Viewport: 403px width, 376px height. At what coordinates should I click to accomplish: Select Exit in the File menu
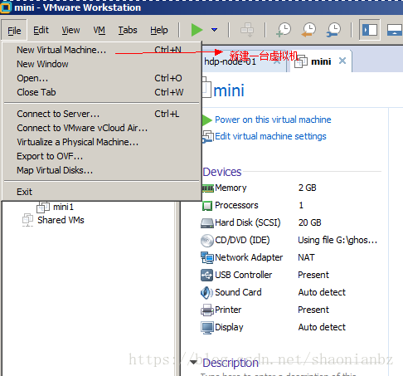click(102, 192)
